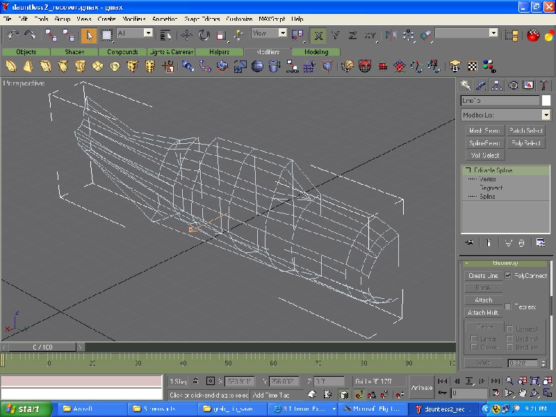The height and width of the screenshot is (417, 556).
Task: Click the white object color swatch
Action: click(x=546, y=101)
